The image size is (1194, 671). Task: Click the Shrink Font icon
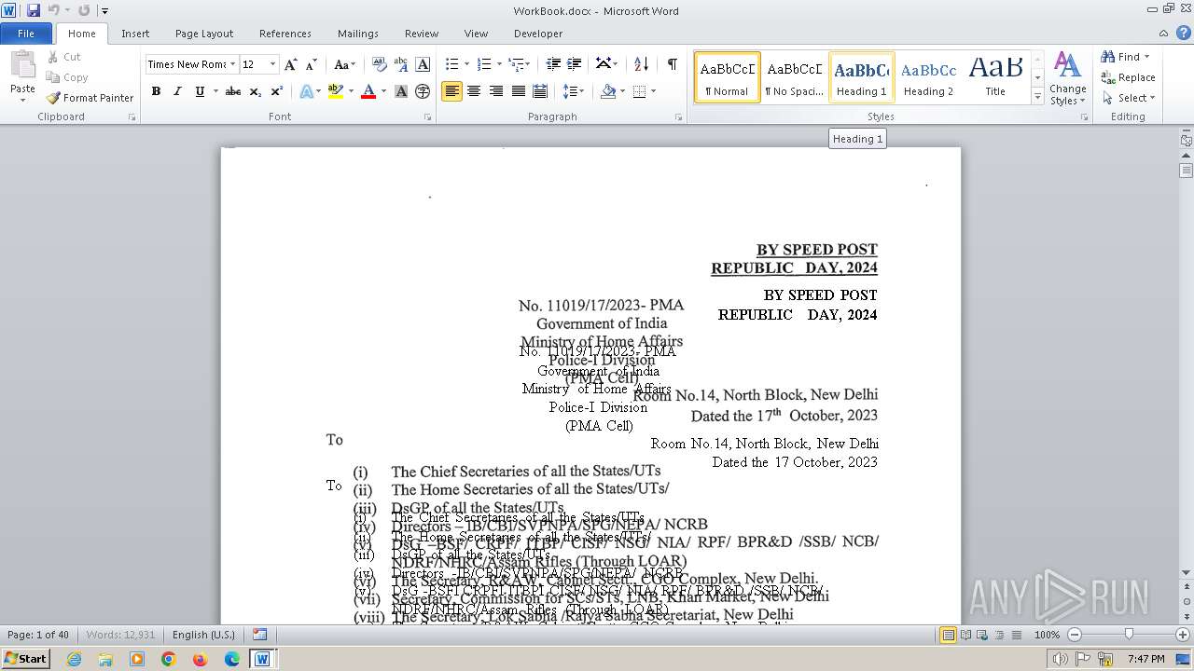[312, 64]
